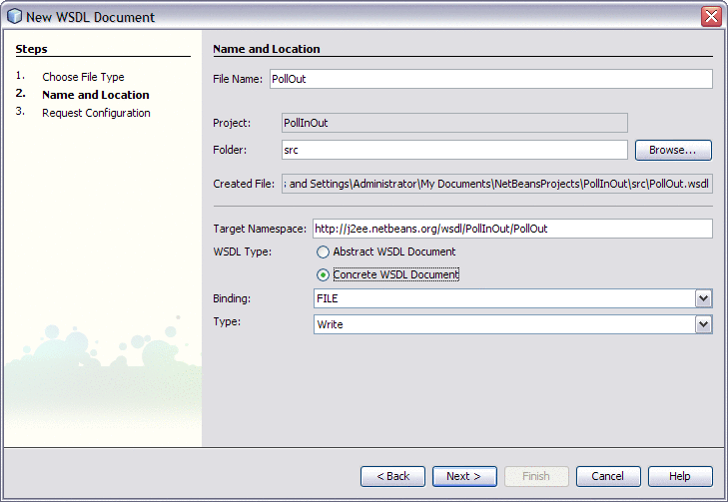This screenshot has width=728, height=502.
Task: Click the Folder input field containing src
Action: click(x=454, y=150)
